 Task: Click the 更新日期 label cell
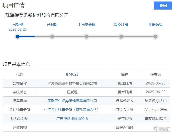125,92
